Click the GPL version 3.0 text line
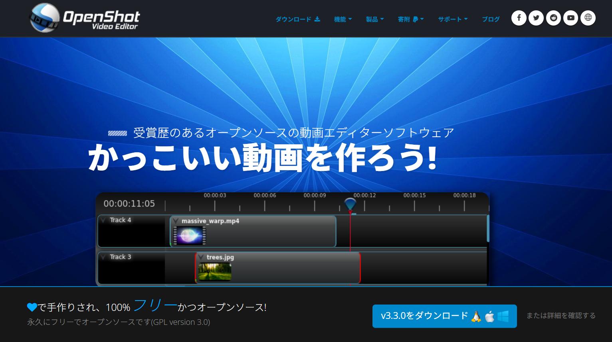Screen dimensions: 612x342 point(119,322)
